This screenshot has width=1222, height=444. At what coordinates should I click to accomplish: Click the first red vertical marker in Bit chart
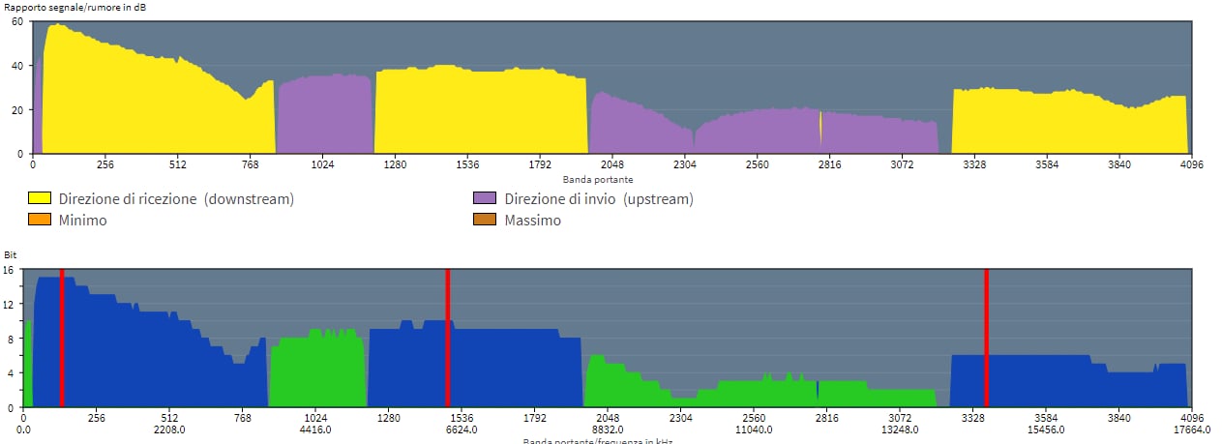pyautogui.click(x=61, y=339)
